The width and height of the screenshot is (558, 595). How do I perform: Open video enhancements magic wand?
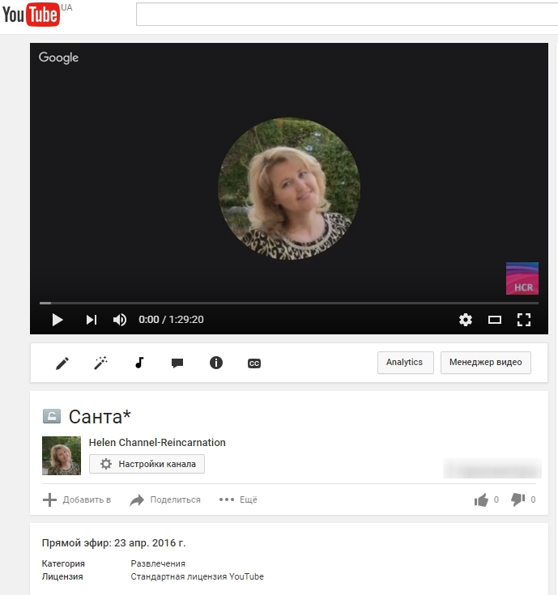(100, 363)
